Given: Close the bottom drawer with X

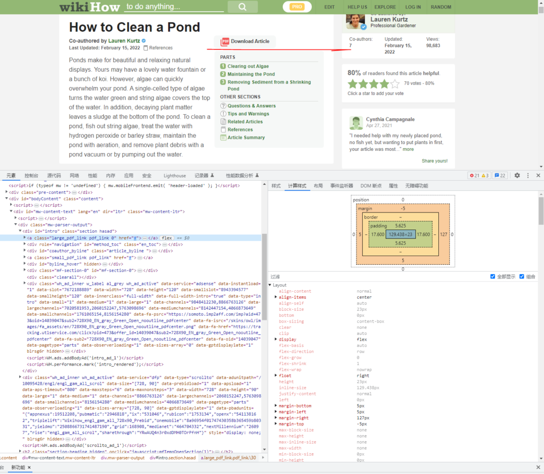Looking at the screenshot, I should 538,468.
